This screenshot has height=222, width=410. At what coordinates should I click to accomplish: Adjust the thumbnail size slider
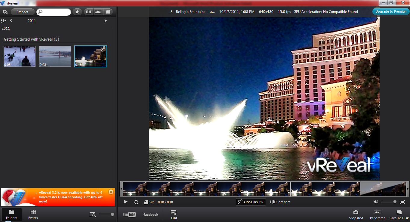(x=106, y=214)
